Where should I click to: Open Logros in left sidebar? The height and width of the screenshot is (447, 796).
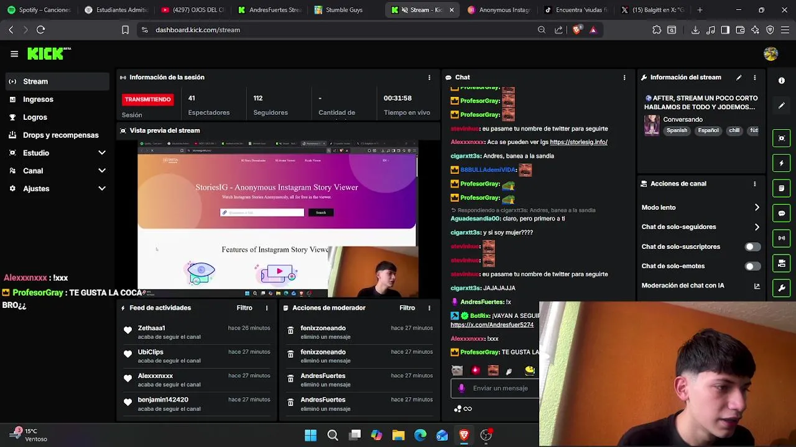[57, 117]
